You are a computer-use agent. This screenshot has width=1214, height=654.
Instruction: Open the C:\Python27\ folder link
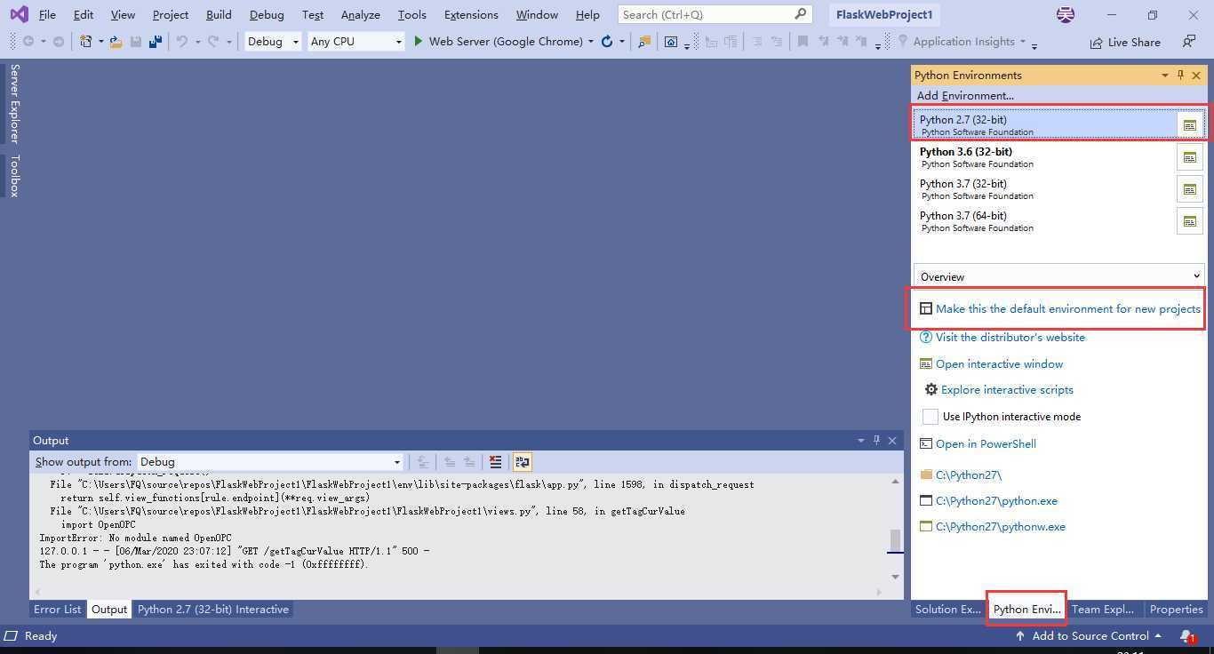tap(968, 475)
